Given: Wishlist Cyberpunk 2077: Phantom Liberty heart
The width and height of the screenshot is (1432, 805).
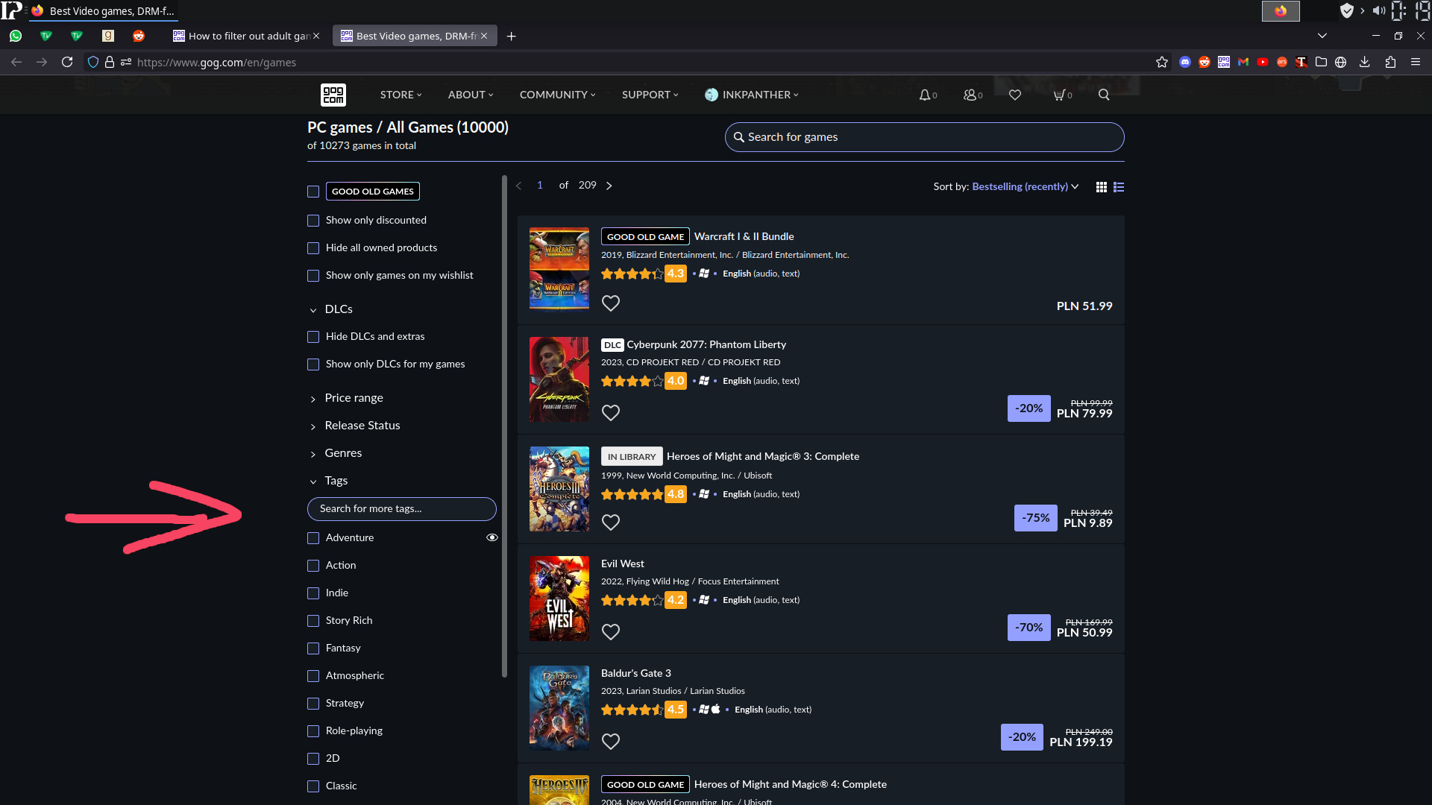Looking at the screenshot, I should click(611, 413).
